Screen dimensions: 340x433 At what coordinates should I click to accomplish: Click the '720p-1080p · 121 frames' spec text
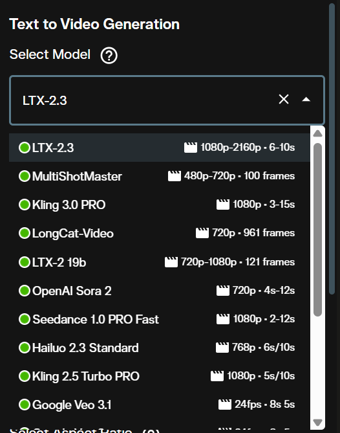(238, 261)
